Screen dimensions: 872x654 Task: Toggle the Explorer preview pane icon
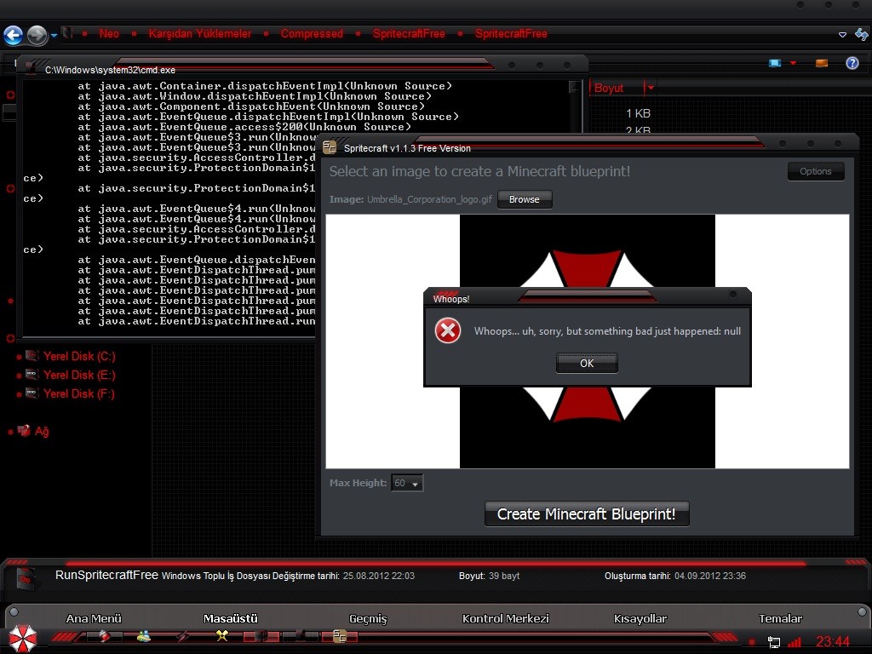click(x=822, y=63)
